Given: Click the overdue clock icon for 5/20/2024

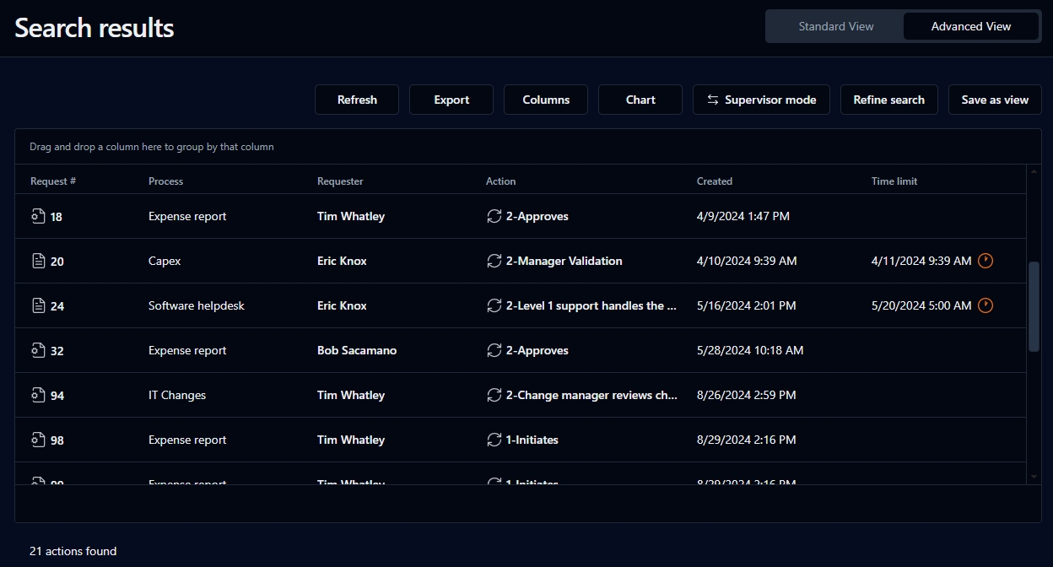Looking at the screenshot, I should [x=985, y=305].
